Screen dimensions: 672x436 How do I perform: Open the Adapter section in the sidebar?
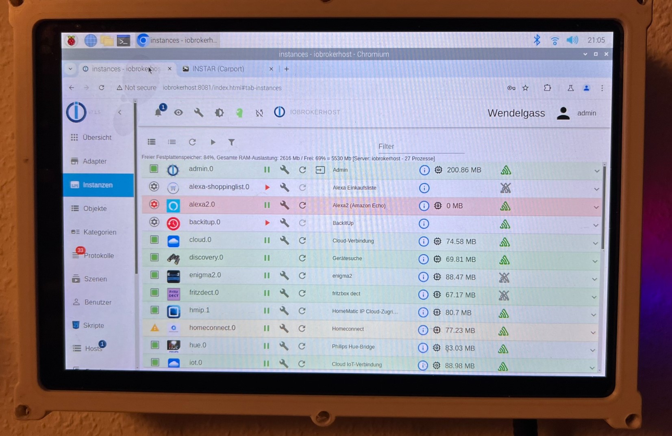[x=94, y=161]
